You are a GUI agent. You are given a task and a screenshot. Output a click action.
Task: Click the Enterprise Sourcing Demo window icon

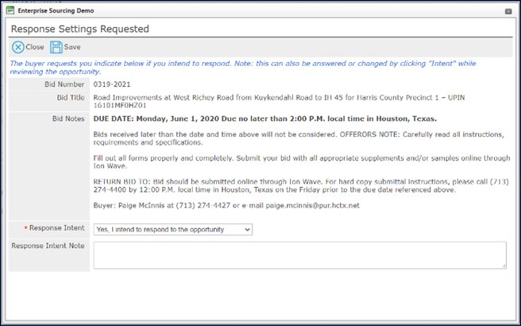click(10, 10)
